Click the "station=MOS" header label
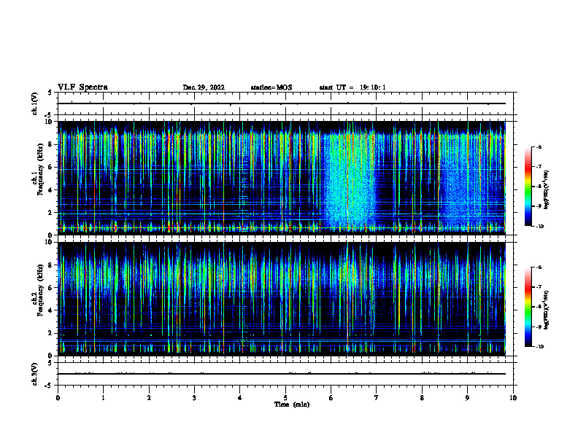This screenshot has width=578, height=446. 271,87
